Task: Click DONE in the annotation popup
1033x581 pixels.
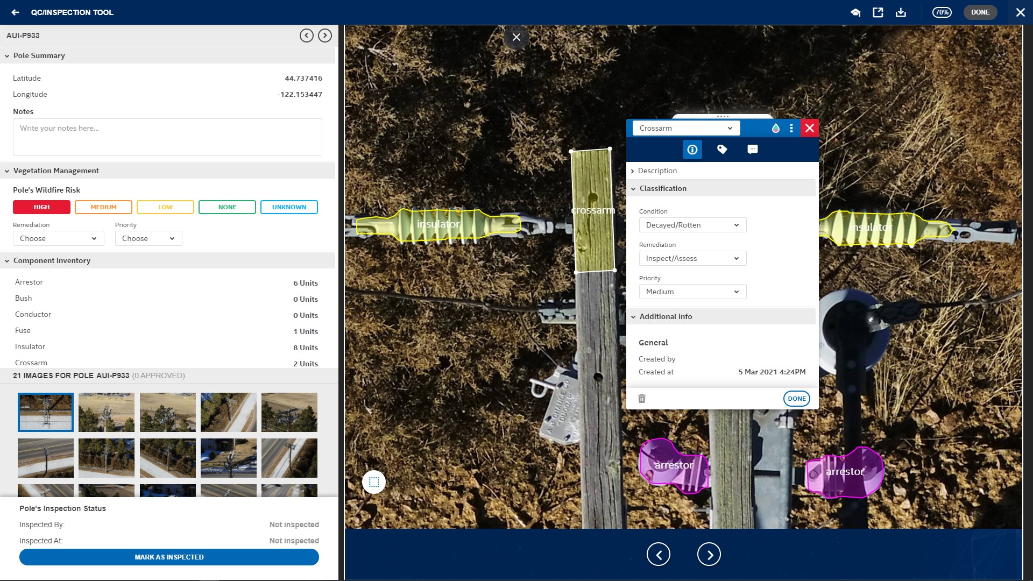Action: (x=796, y=398)
